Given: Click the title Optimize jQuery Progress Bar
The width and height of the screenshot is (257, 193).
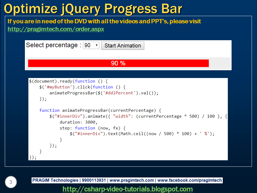Looking at the screenshot, I should pos(94,9).
